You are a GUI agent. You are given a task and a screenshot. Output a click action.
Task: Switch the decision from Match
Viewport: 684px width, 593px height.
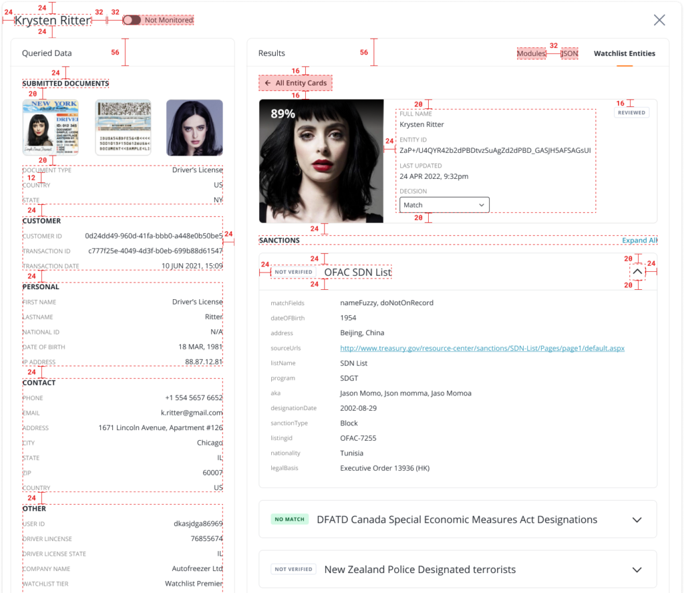click(x=444, y=204)
